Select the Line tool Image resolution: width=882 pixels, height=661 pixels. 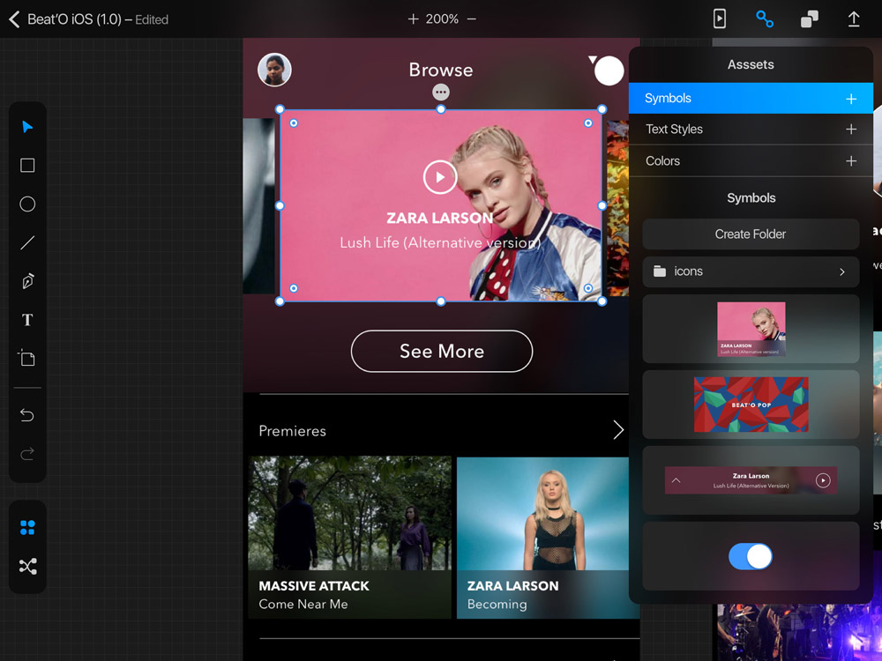(27, 242)
